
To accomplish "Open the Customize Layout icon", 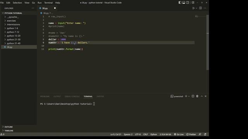I will click(193, 3).
